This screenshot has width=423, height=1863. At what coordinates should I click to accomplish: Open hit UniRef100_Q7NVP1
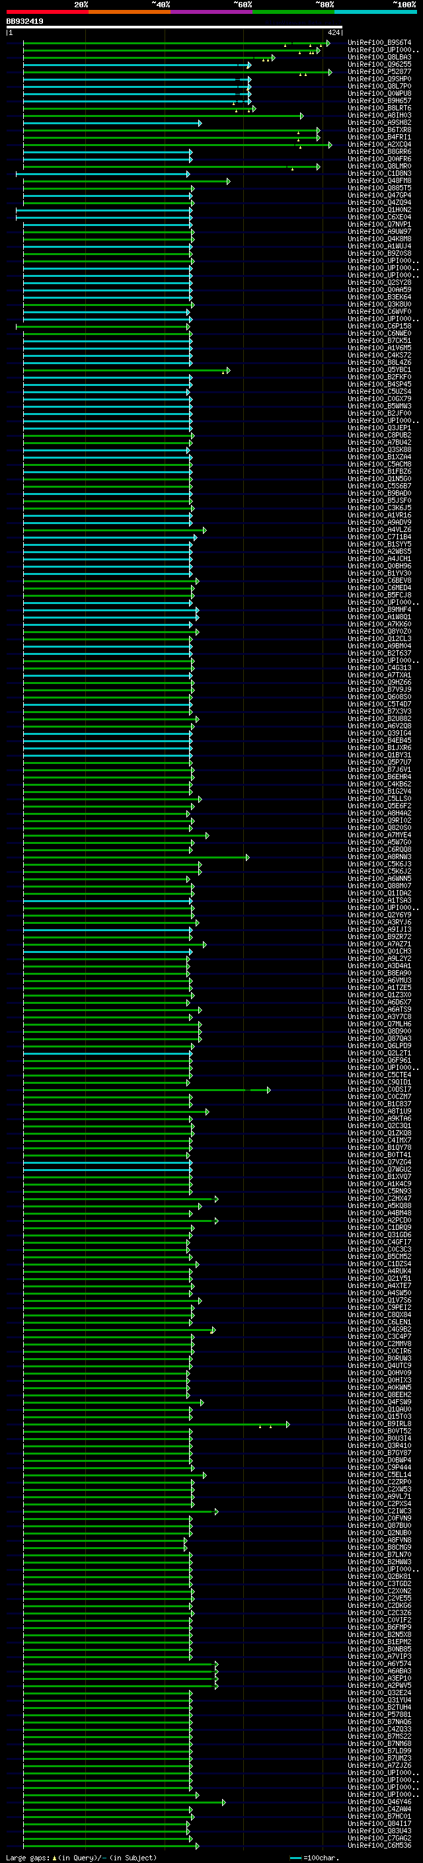point(379,224)
